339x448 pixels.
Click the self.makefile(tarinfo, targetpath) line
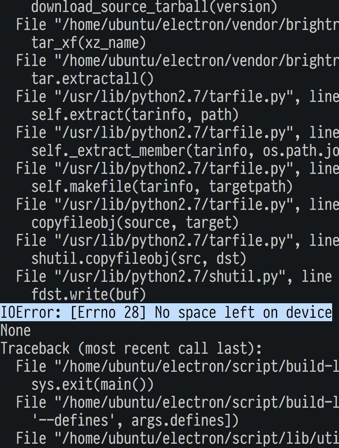pyautogui.click(x=162, y=187)
